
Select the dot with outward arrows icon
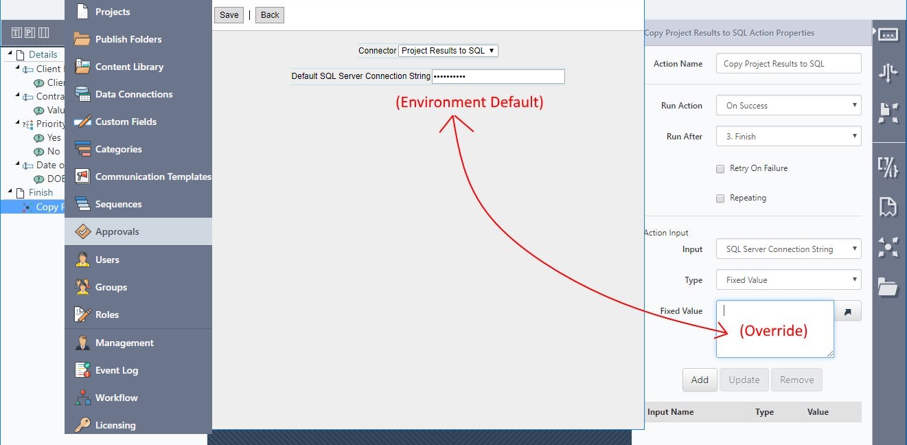(x=888, y=247)
